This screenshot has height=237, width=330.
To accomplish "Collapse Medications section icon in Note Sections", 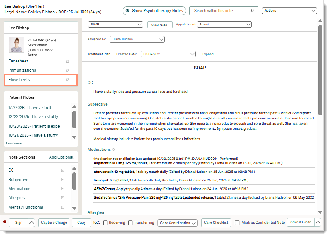I will coord(63,189).
